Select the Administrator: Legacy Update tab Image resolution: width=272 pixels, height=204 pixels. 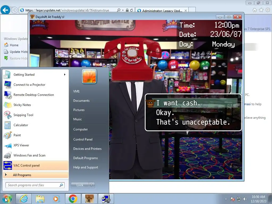162,11
